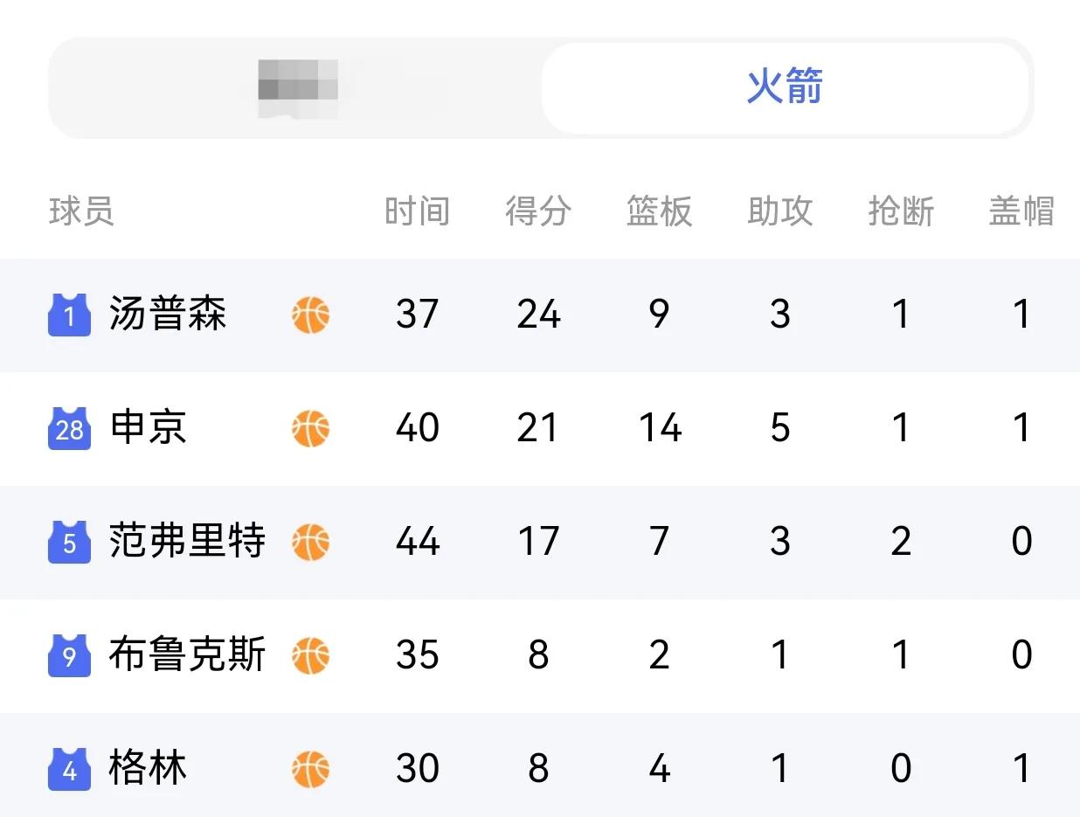The image size is (1080, 817).
Task: Sort by the 得分 column header
Action: 538,211
